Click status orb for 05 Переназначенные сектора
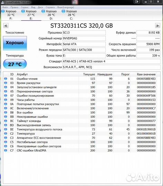 click(x=6, y=91)
